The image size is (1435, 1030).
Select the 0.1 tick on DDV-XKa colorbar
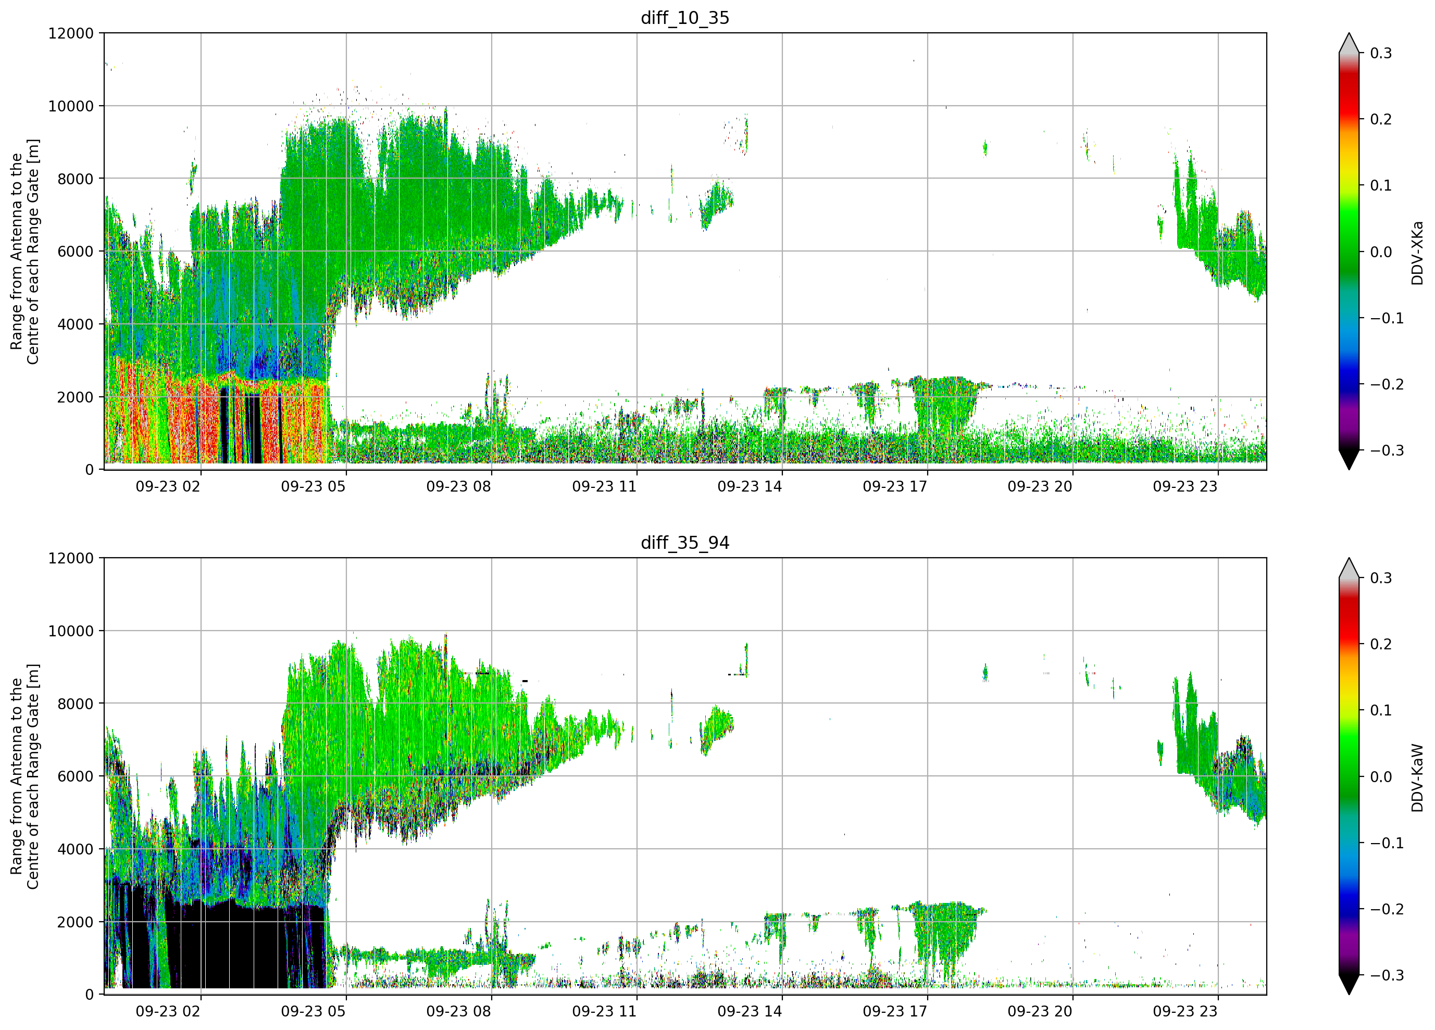[1381, 186]
